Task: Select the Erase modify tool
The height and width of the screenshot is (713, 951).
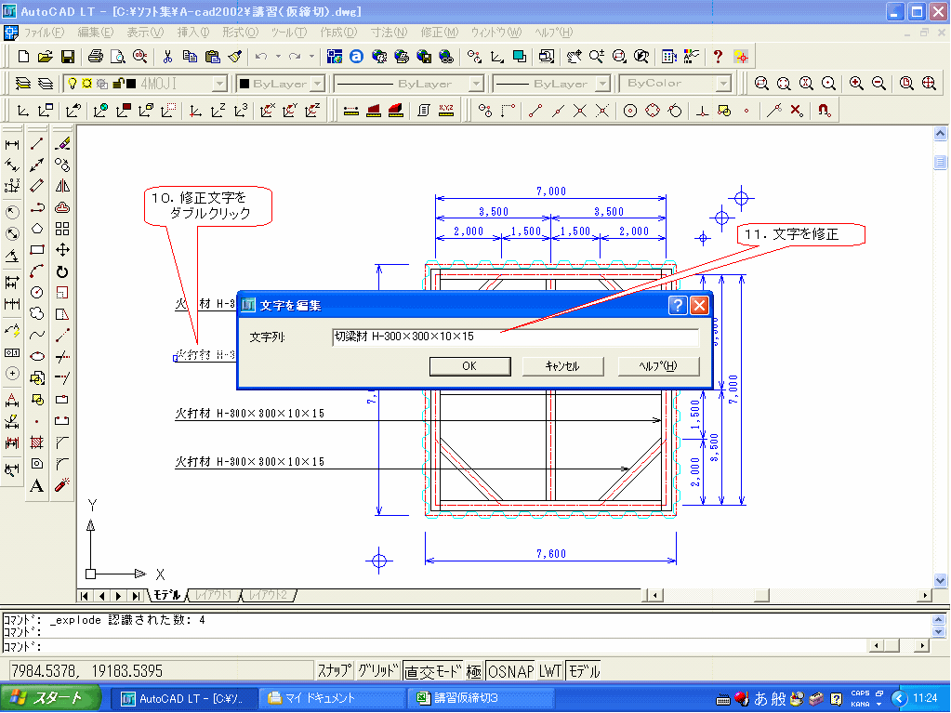Action: tap(62, 144)
